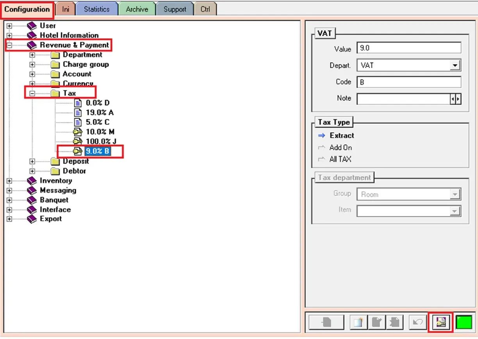The width and height of the screenshot is (478, 339).
Task: Click the key icon beside 100.0% J
Action: pos(78,142)
